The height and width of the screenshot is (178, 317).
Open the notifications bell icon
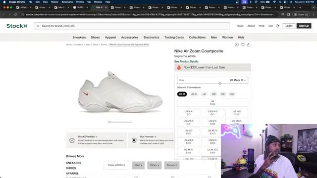pyautogui.click(x=277, y=26)
